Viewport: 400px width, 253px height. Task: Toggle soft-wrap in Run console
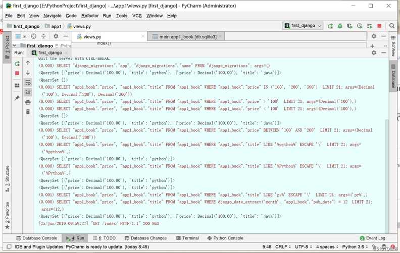pos(28,83)
